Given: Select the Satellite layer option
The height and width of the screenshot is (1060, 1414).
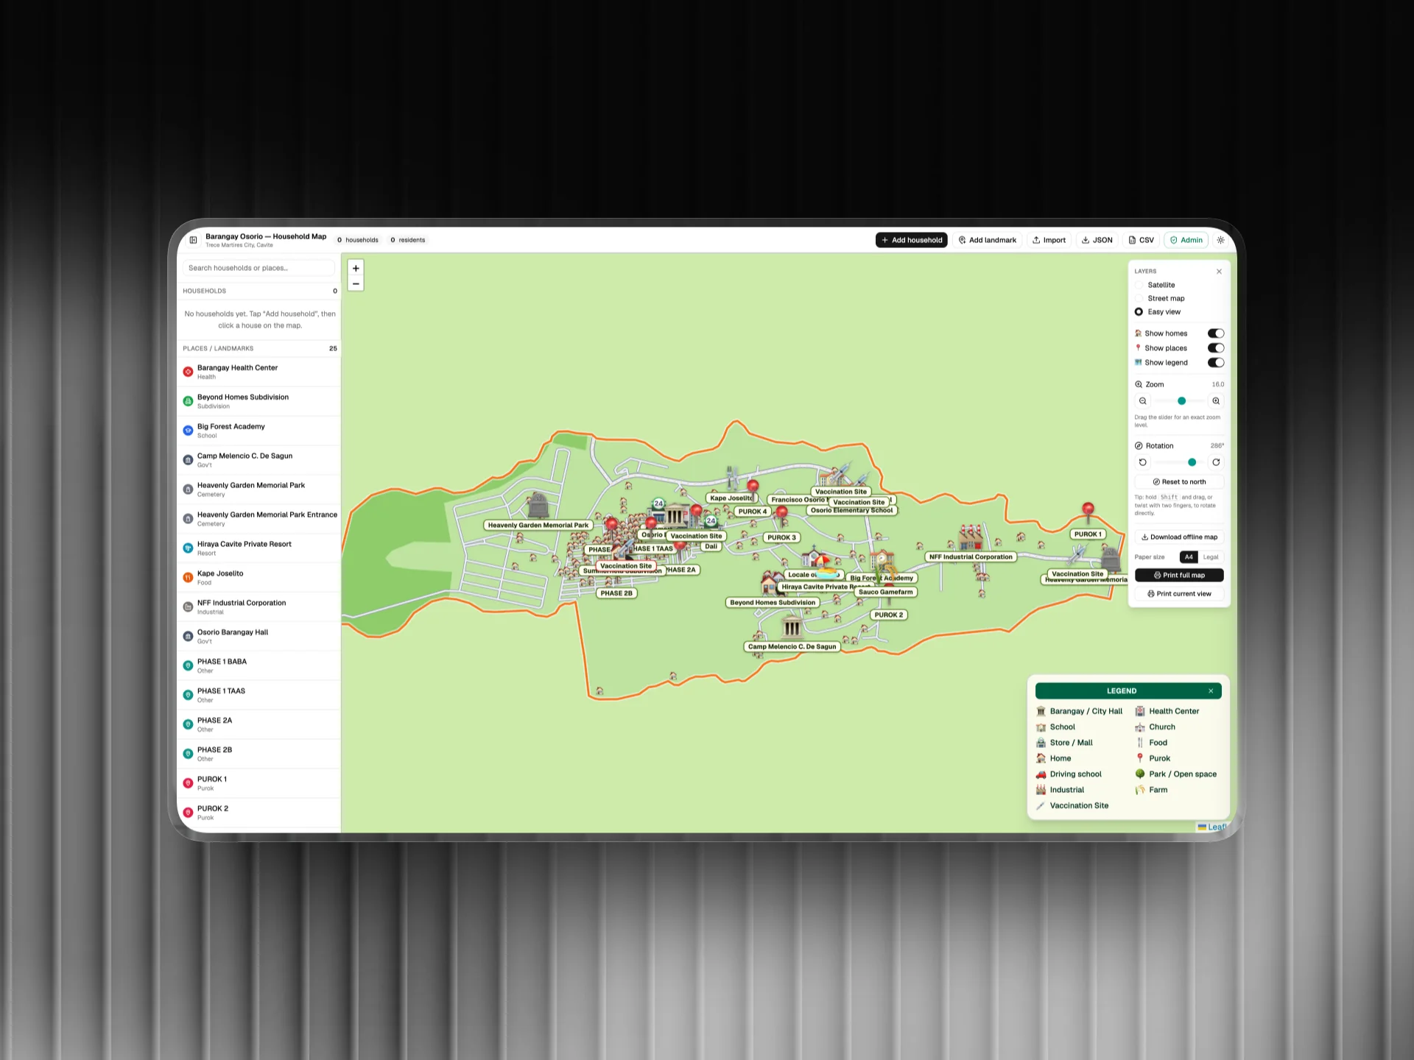Looking at the screenshot, I should [x=1156, y=285].
